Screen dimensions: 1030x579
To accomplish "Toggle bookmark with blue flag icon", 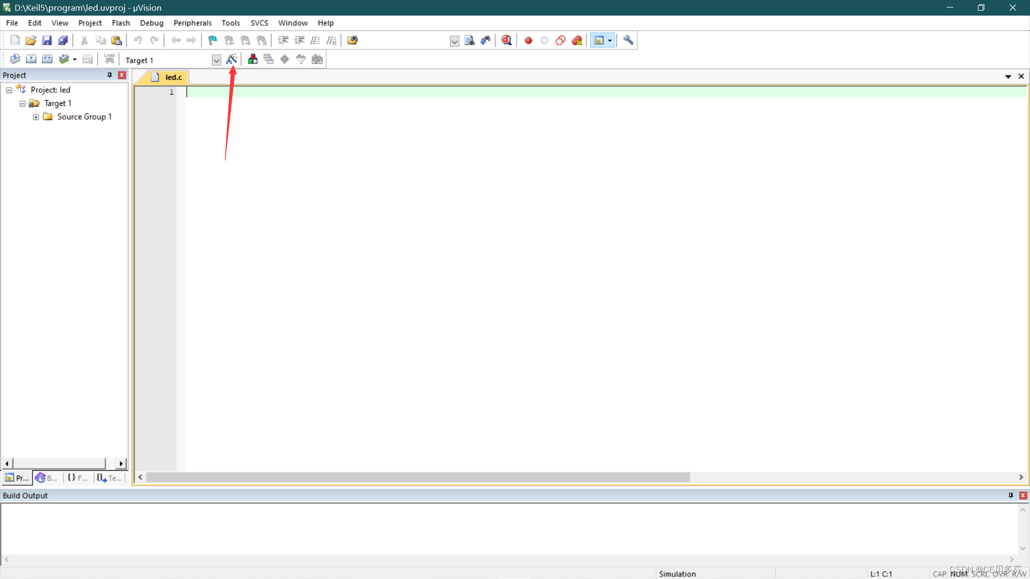I will 212,40.
